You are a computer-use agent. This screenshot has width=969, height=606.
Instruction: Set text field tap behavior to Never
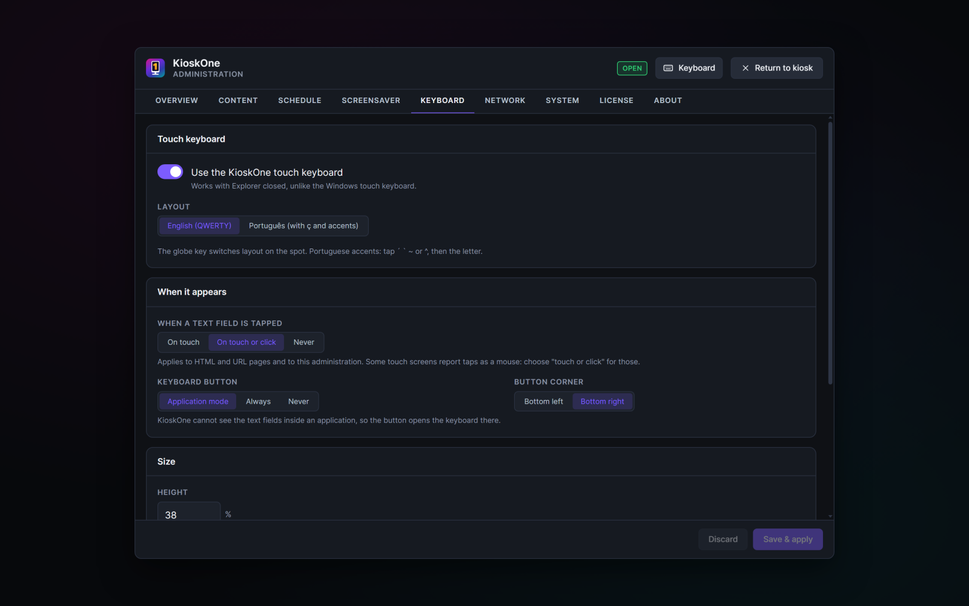tap(304, 342)
